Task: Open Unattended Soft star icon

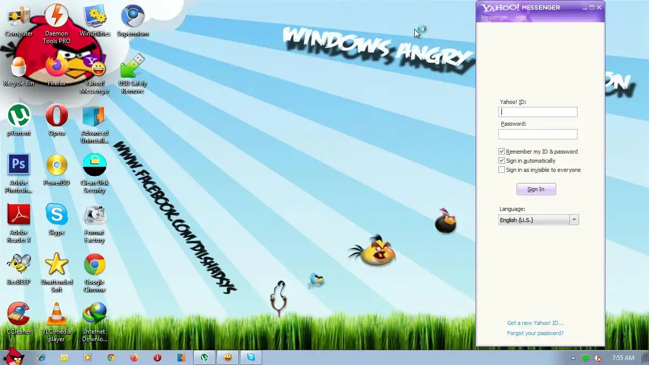Action: tap(56, 274)
